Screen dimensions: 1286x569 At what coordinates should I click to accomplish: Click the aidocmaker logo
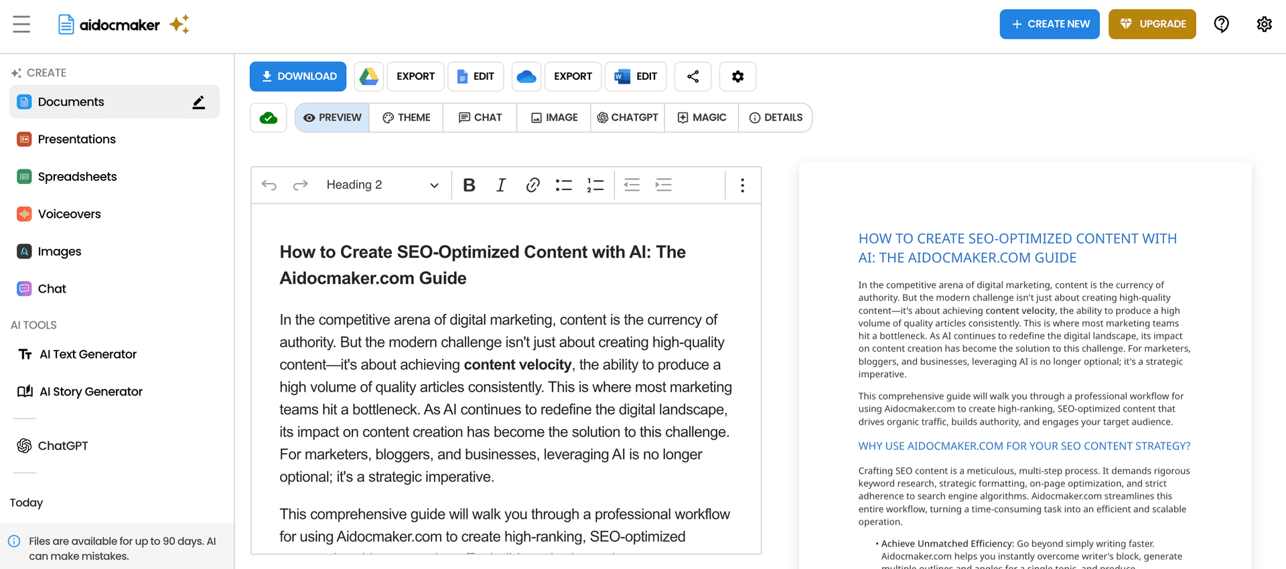click(123, 25)
